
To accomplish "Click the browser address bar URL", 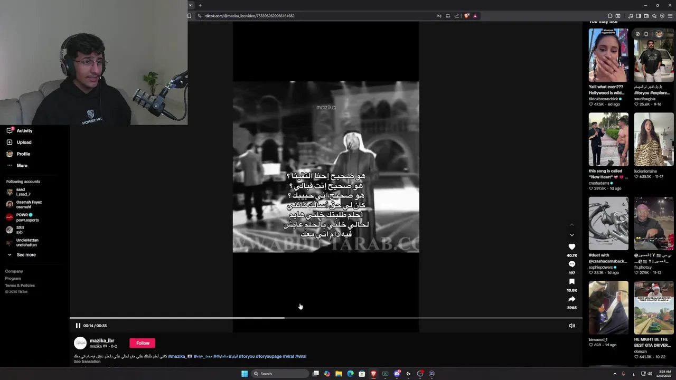I will 250,16.
